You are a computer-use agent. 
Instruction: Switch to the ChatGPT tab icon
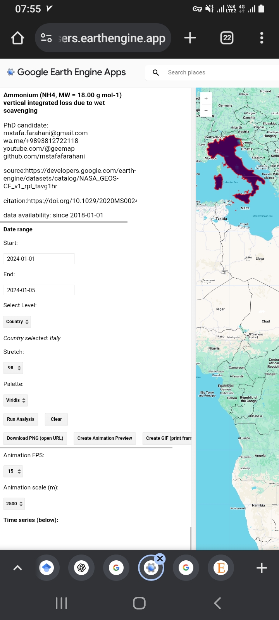point(81,568)
